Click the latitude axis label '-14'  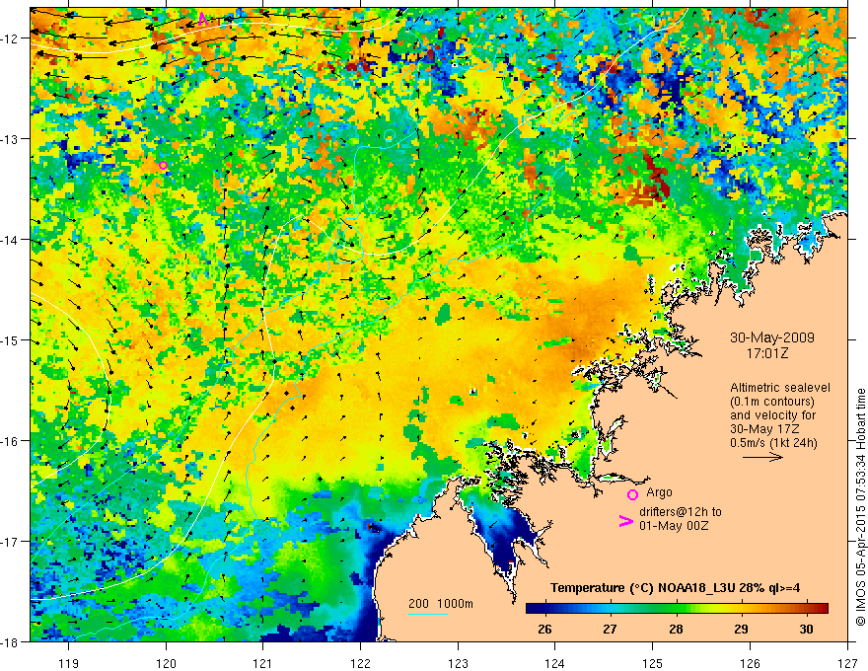tap(11, 240)
